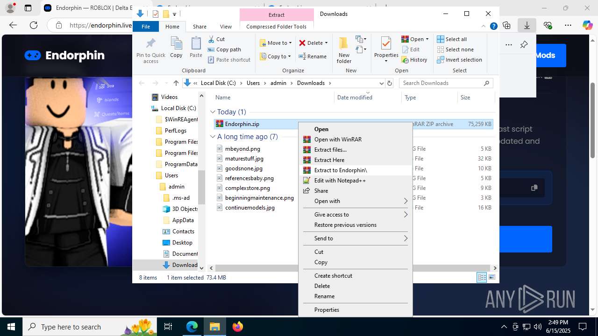Click Edge Downloads toolbar icon

click(527, 25)
